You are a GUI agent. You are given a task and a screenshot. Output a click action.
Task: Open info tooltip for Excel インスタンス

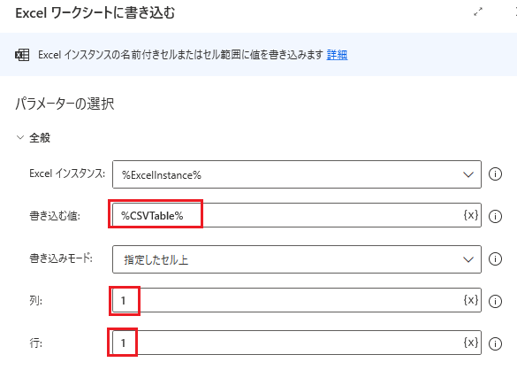click(495, 174)
